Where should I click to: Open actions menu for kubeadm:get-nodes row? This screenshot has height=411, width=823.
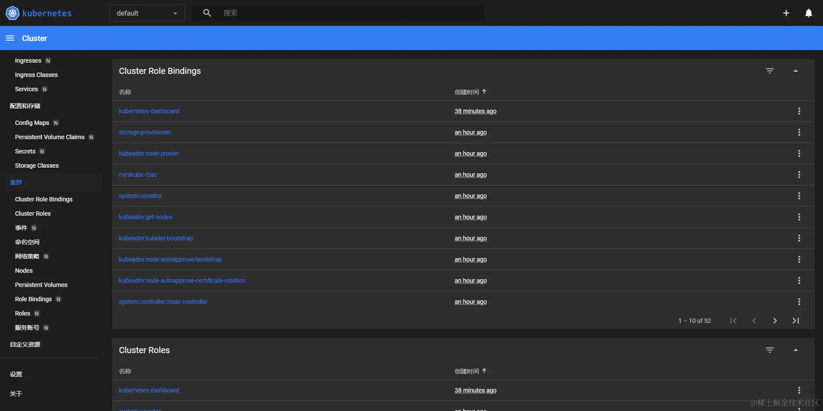click(799, 217)
